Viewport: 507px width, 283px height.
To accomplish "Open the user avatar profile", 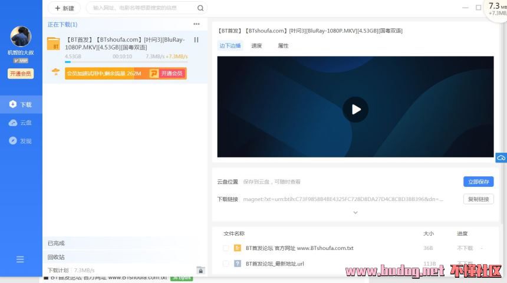I will (x=21, y=36).
